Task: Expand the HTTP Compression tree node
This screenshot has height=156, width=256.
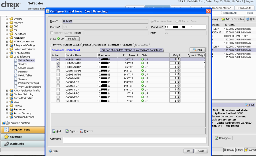Action: (x=7, y=41)
